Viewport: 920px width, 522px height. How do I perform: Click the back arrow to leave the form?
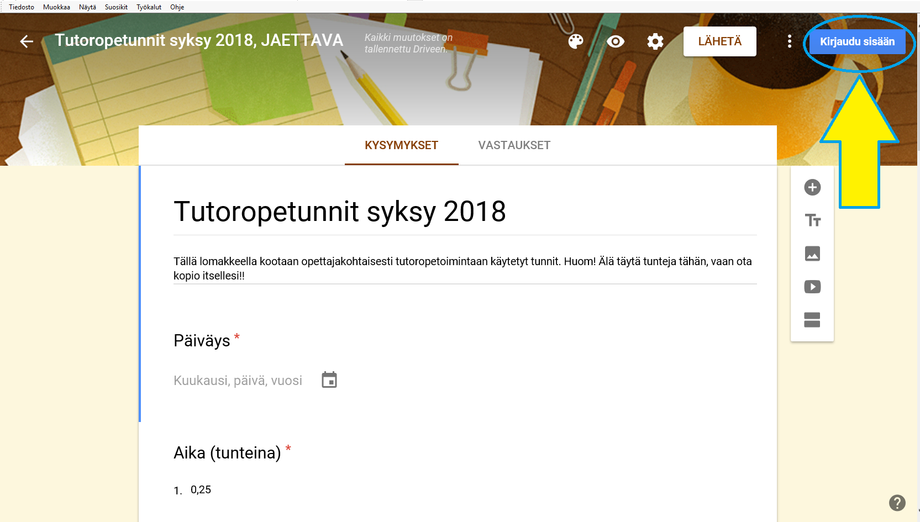(27, 41)
